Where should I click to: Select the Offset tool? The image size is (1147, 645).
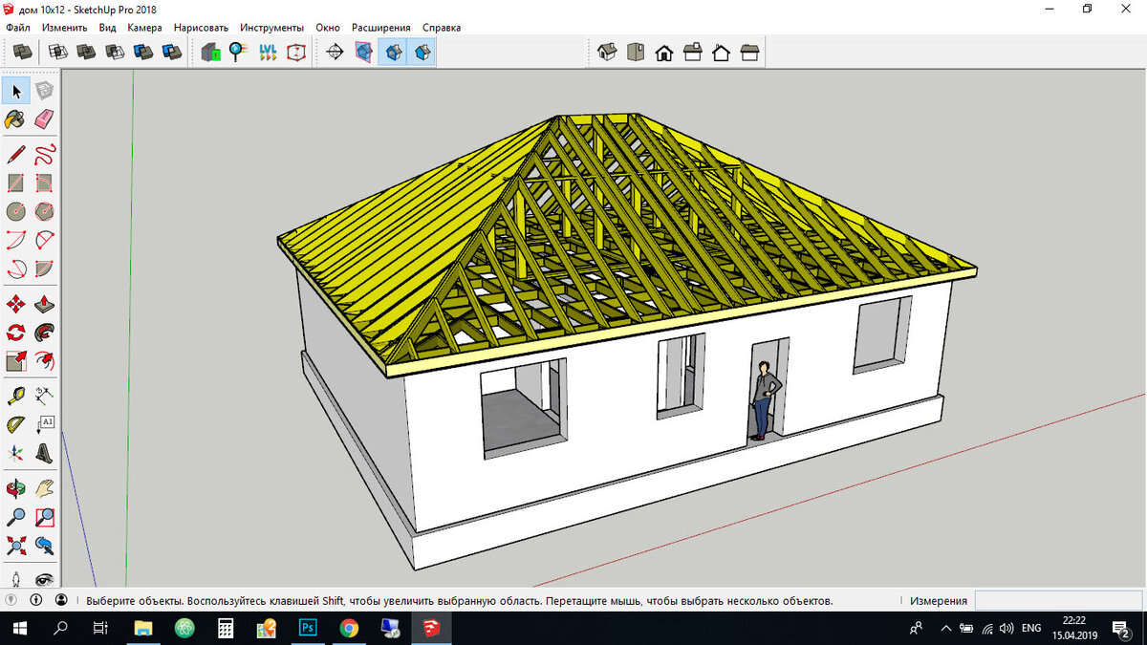44,361
